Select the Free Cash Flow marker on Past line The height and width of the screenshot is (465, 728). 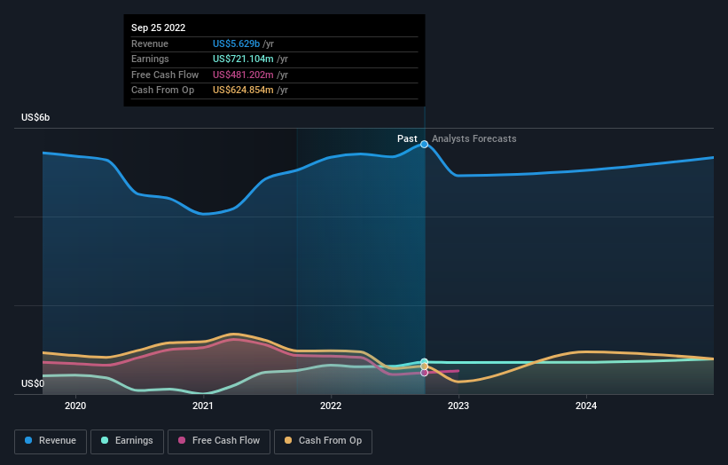pyautogui.click(x=425, y=373)
